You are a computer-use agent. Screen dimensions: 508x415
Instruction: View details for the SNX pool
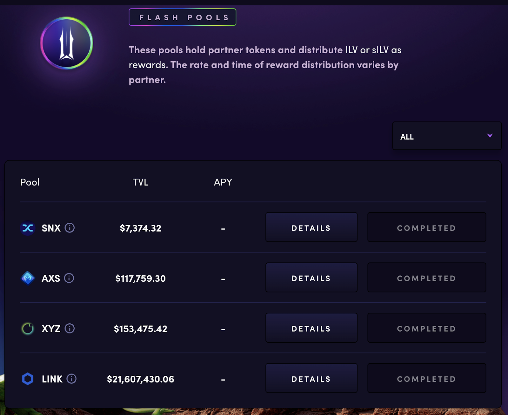tap(311, 227)
